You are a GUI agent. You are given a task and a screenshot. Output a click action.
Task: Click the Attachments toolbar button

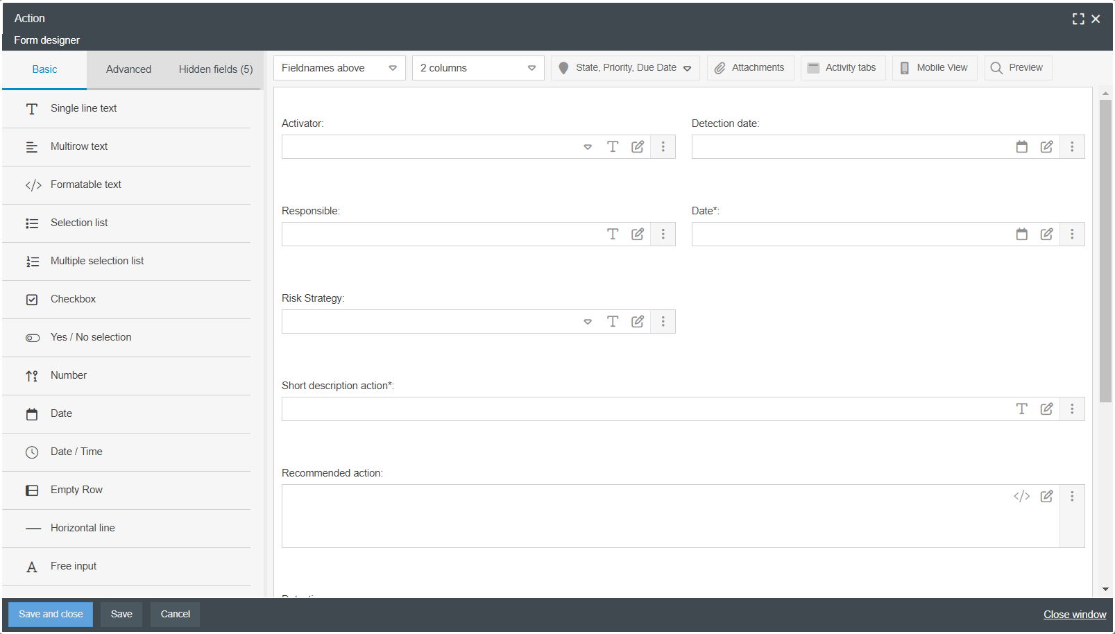point(750,68)
